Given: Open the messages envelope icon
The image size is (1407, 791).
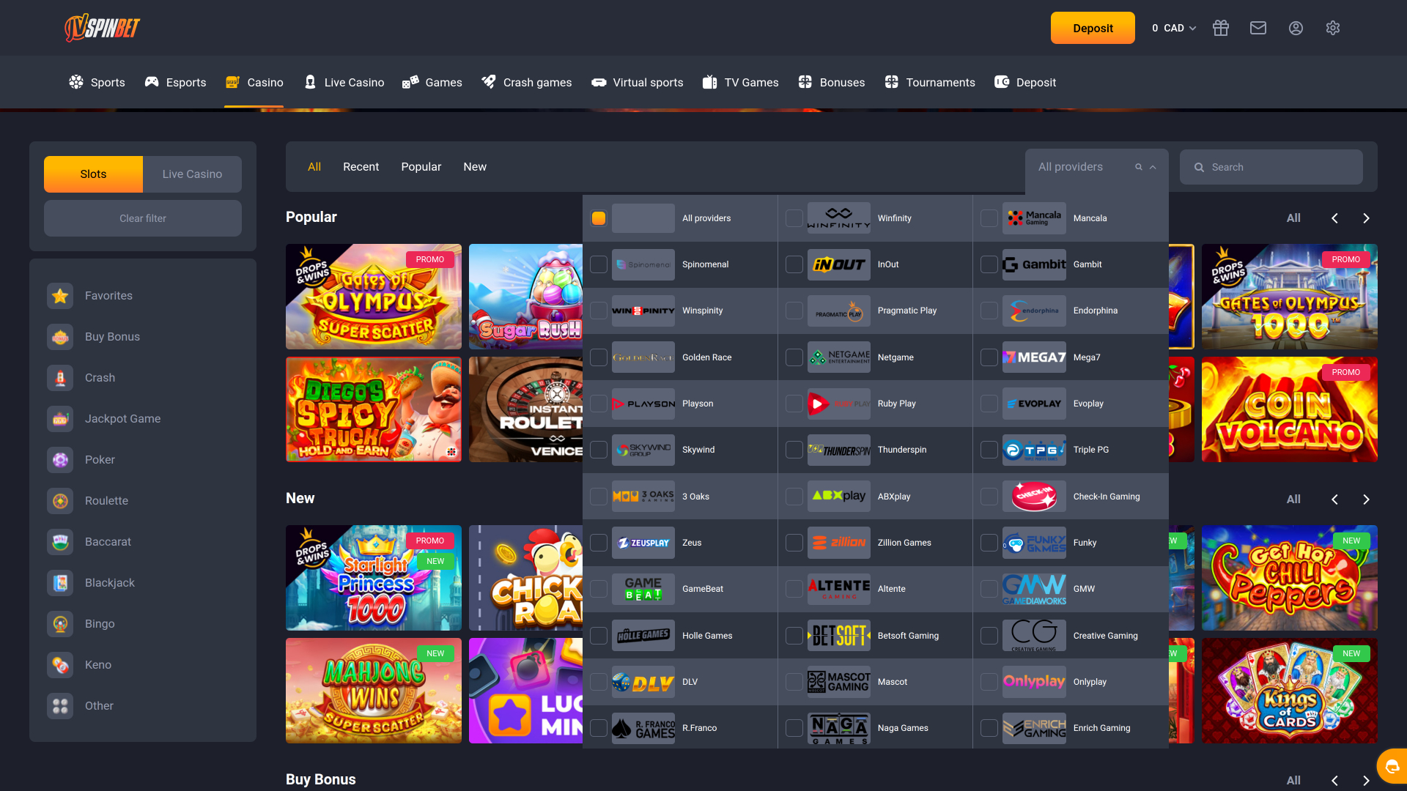Looking at the screenshot, I should [1258, 27].
